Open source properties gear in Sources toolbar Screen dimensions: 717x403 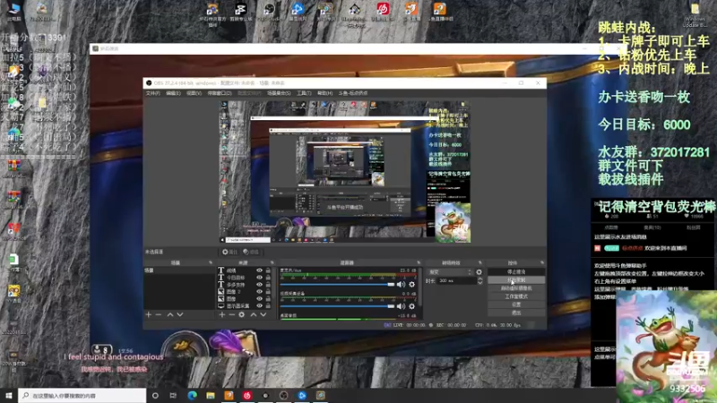coord(242,315)
